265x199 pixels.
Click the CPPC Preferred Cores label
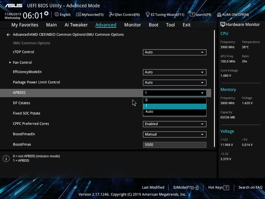click(31, 124)
